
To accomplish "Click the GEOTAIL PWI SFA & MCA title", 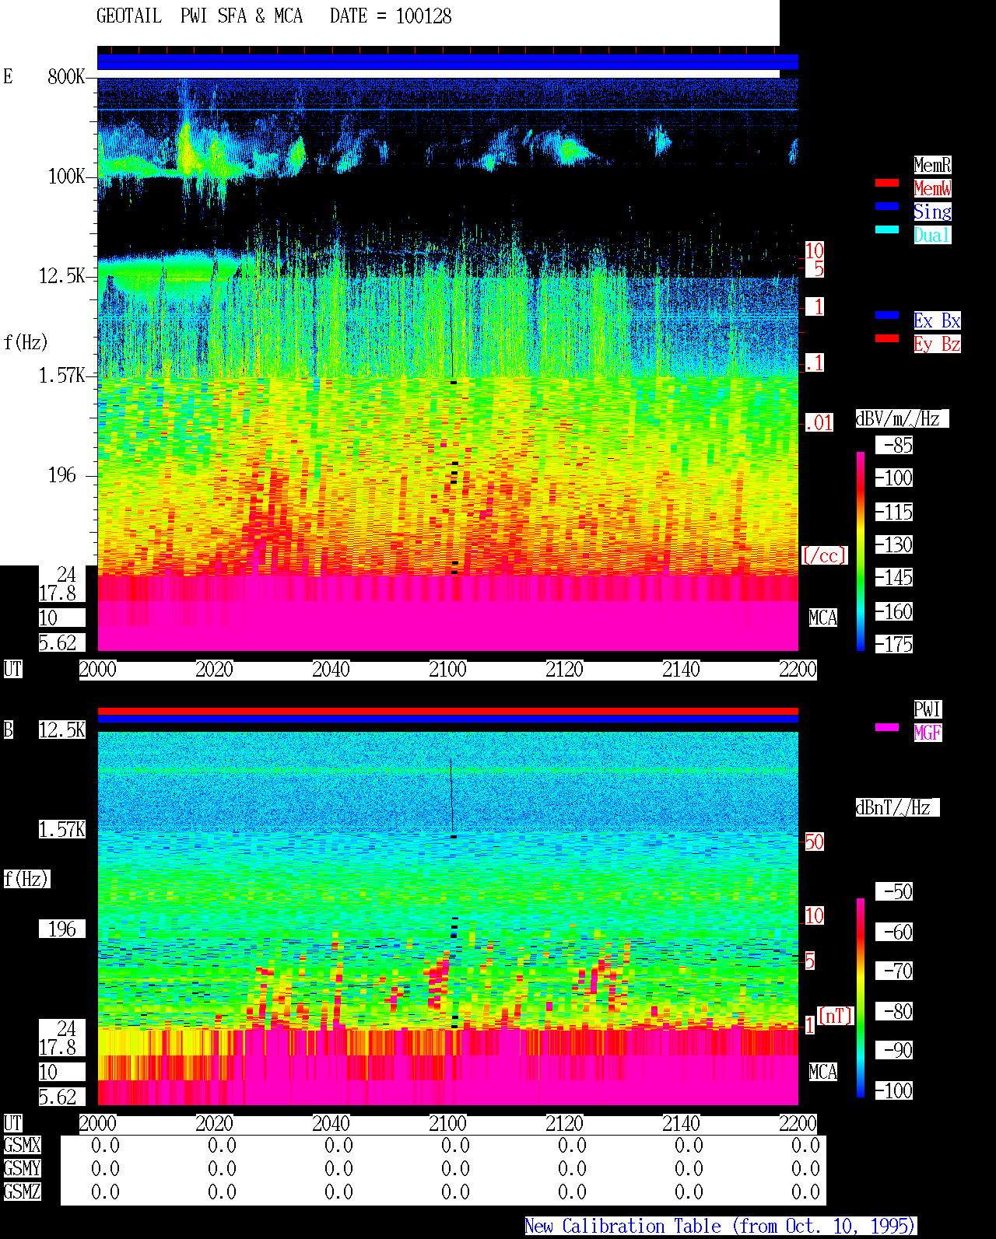I will 199,16.
